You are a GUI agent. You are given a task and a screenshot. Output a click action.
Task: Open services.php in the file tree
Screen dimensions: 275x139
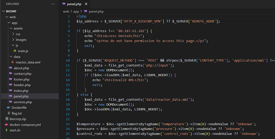tap(22, 102)
